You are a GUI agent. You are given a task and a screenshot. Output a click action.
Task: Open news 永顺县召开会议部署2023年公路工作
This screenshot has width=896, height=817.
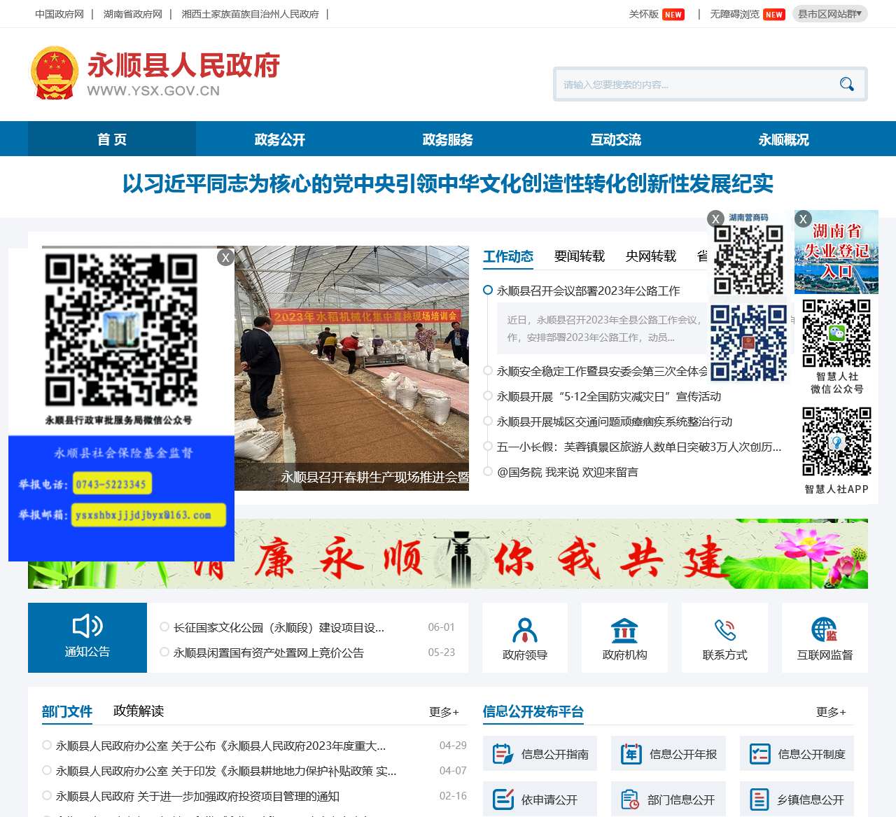tap(589, 291)
